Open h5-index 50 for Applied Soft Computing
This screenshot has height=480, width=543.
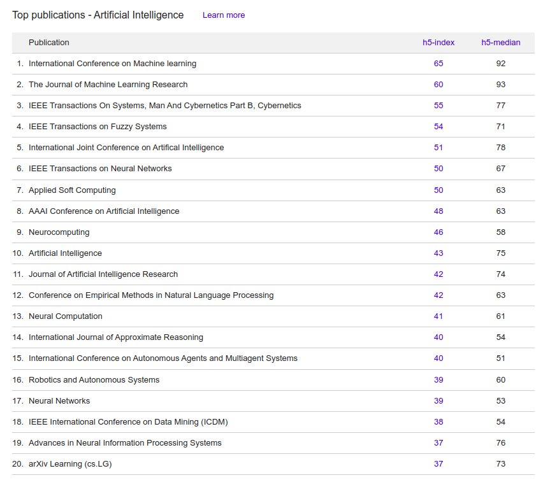tap(438, 190)
